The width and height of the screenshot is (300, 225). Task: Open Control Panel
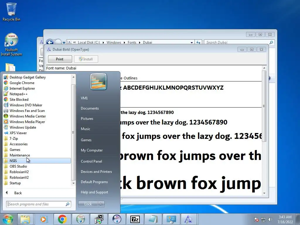91,161
